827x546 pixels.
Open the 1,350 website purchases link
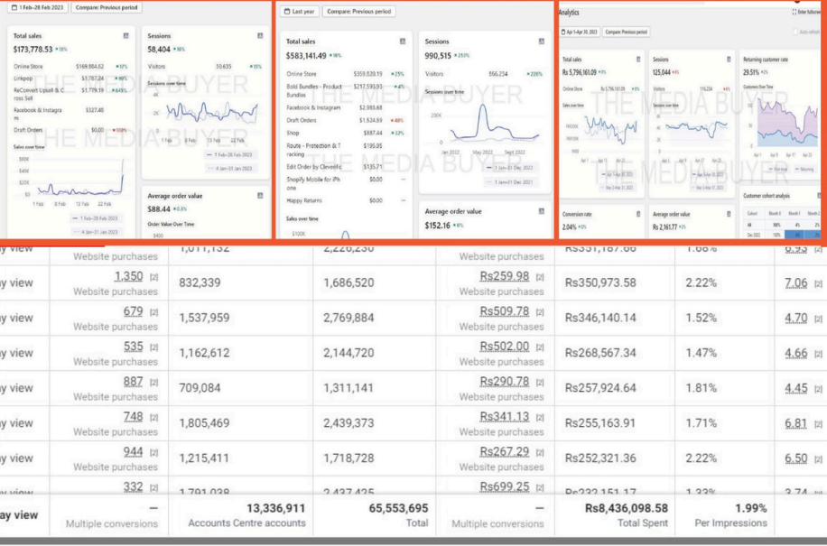tap(130, 276)
